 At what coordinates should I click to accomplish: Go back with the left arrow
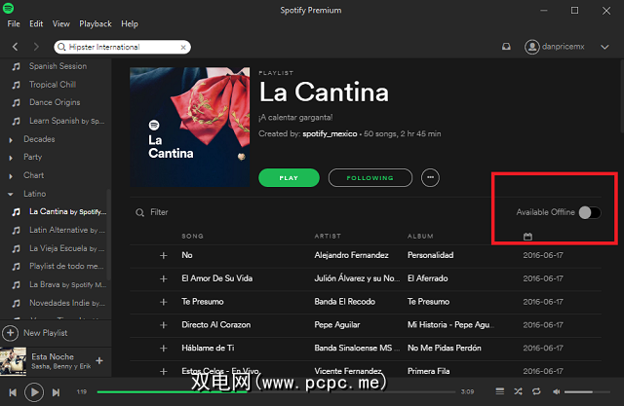(16, 47)
